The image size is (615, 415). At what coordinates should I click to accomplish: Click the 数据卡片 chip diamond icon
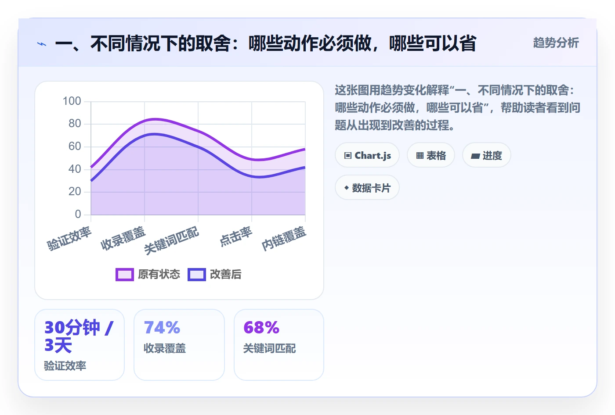[x=347, y=188]
